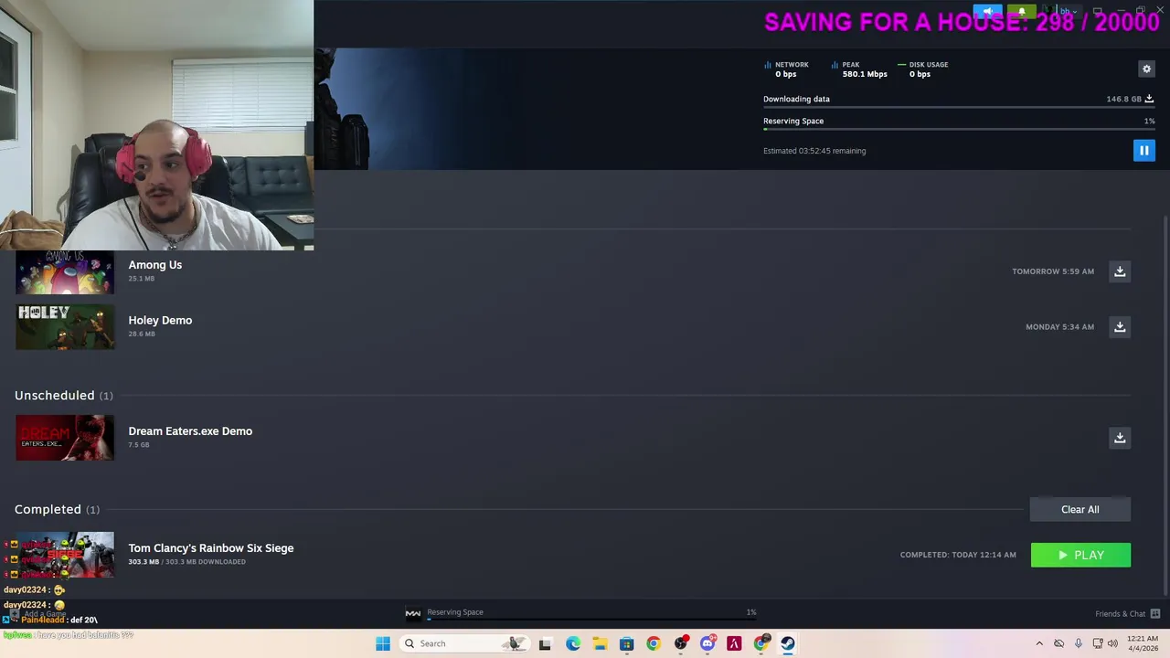Screen dimensions: 1170x658
Task: Open Holey Demo thumbnail
Action: [x=65, y=327]
